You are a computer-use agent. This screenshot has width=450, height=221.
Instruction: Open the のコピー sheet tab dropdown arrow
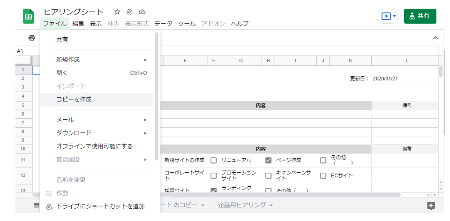click(203, 205)
